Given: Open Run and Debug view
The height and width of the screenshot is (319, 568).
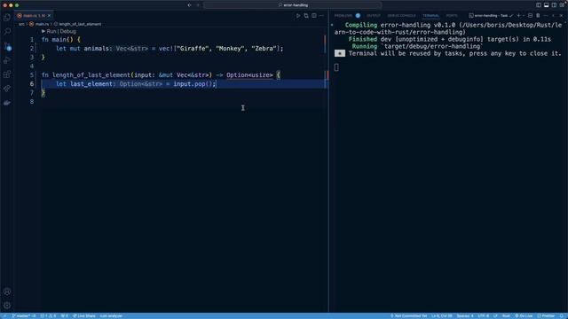Looking at the screenshot, I should tap(7, 60).
